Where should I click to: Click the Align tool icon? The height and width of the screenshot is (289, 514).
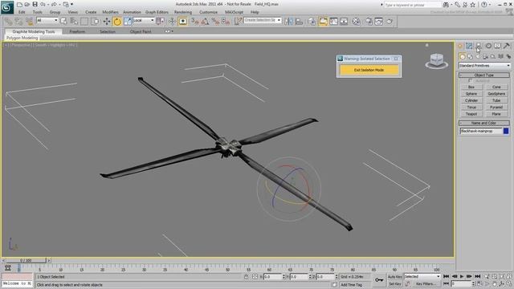click(299, 22)
